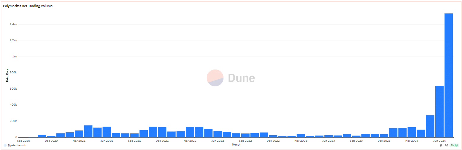Click the tallest bar above 1.4m
462x150 pixels.
[x=449, y=75]
